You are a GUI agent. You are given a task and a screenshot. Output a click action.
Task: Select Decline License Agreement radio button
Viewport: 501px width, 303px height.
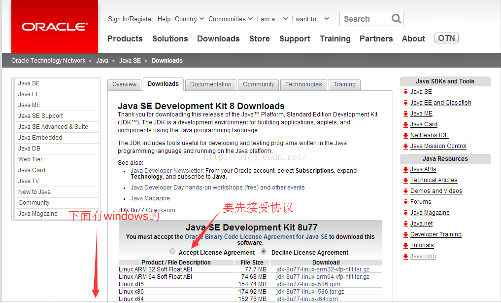tap(264, 251)
